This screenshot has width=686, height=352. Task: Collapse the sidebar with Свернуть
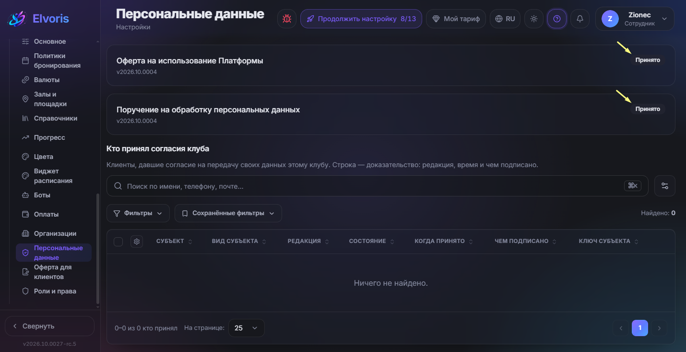click(49, 326)
